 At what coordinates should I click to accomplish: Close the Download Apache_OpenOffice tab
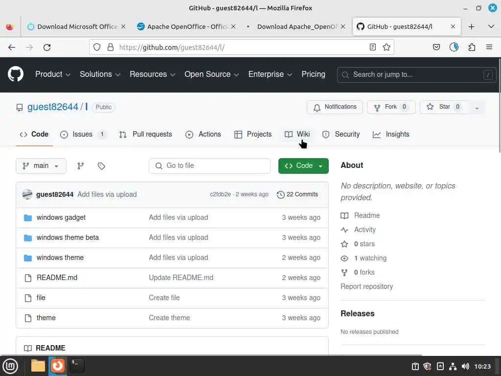click(x=343, y=26)
